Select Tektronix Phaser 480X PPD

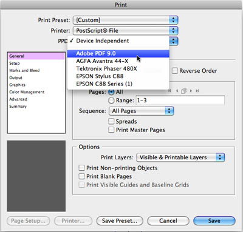point(118,68)
